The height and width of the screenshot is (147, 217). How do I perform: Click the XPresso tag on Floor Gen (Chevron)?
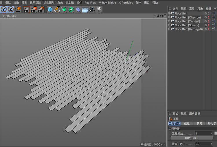pyautogui.click(x=214, y=17)
